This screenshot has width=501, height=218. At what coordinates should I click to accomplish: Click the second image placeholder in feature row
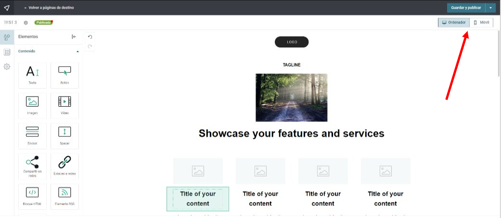point(260,171)
